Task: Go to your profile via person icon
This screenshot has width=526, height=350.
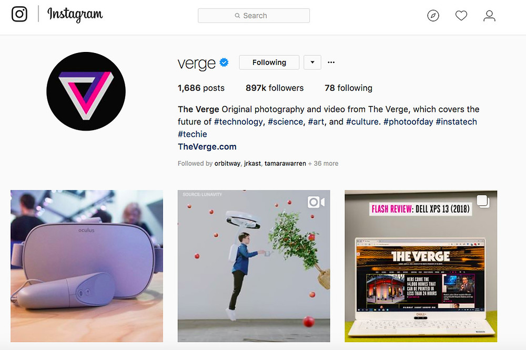Action: (489, 16)
